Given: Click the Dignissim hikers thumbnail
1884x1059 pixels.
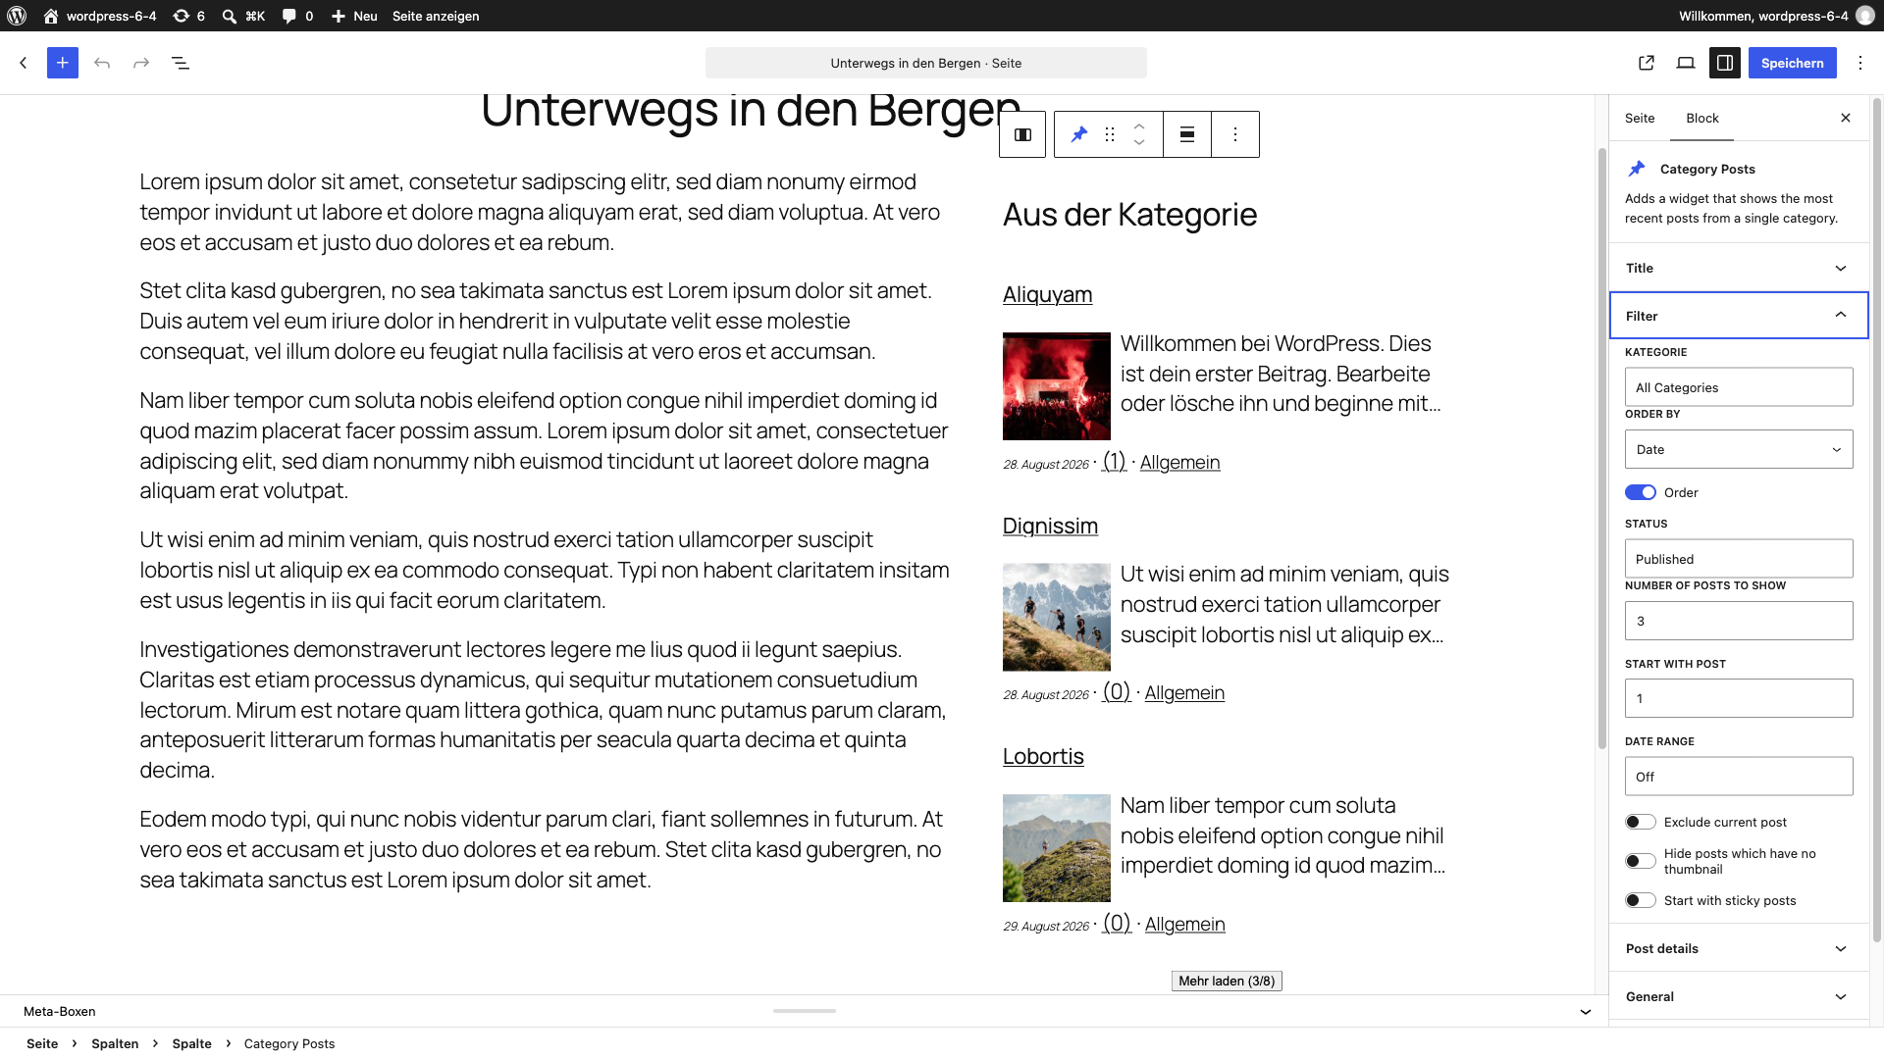Looking at the screenshot, I should 1057,617.
